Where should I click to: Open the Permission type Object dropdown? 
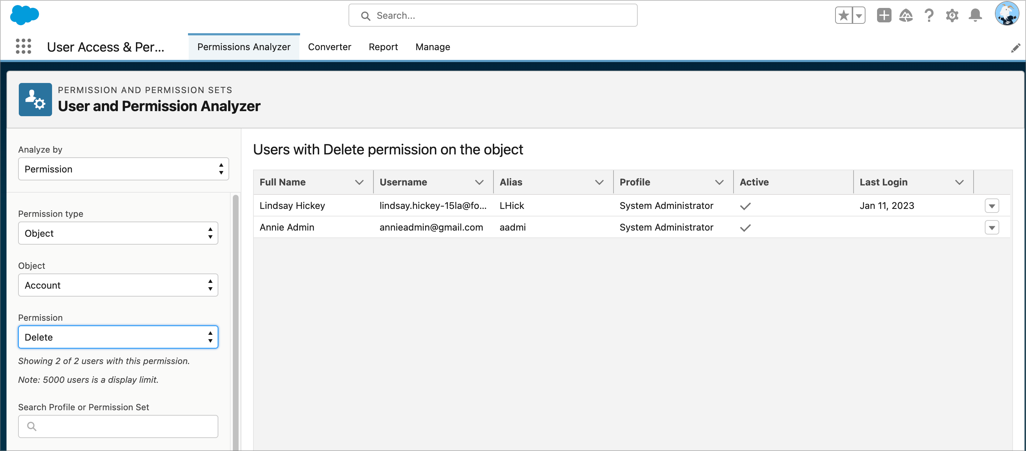tap(118, 233)
